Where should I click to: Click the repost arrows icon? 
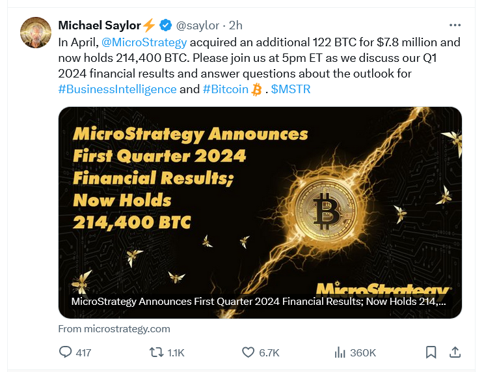(x=157, y=352)
